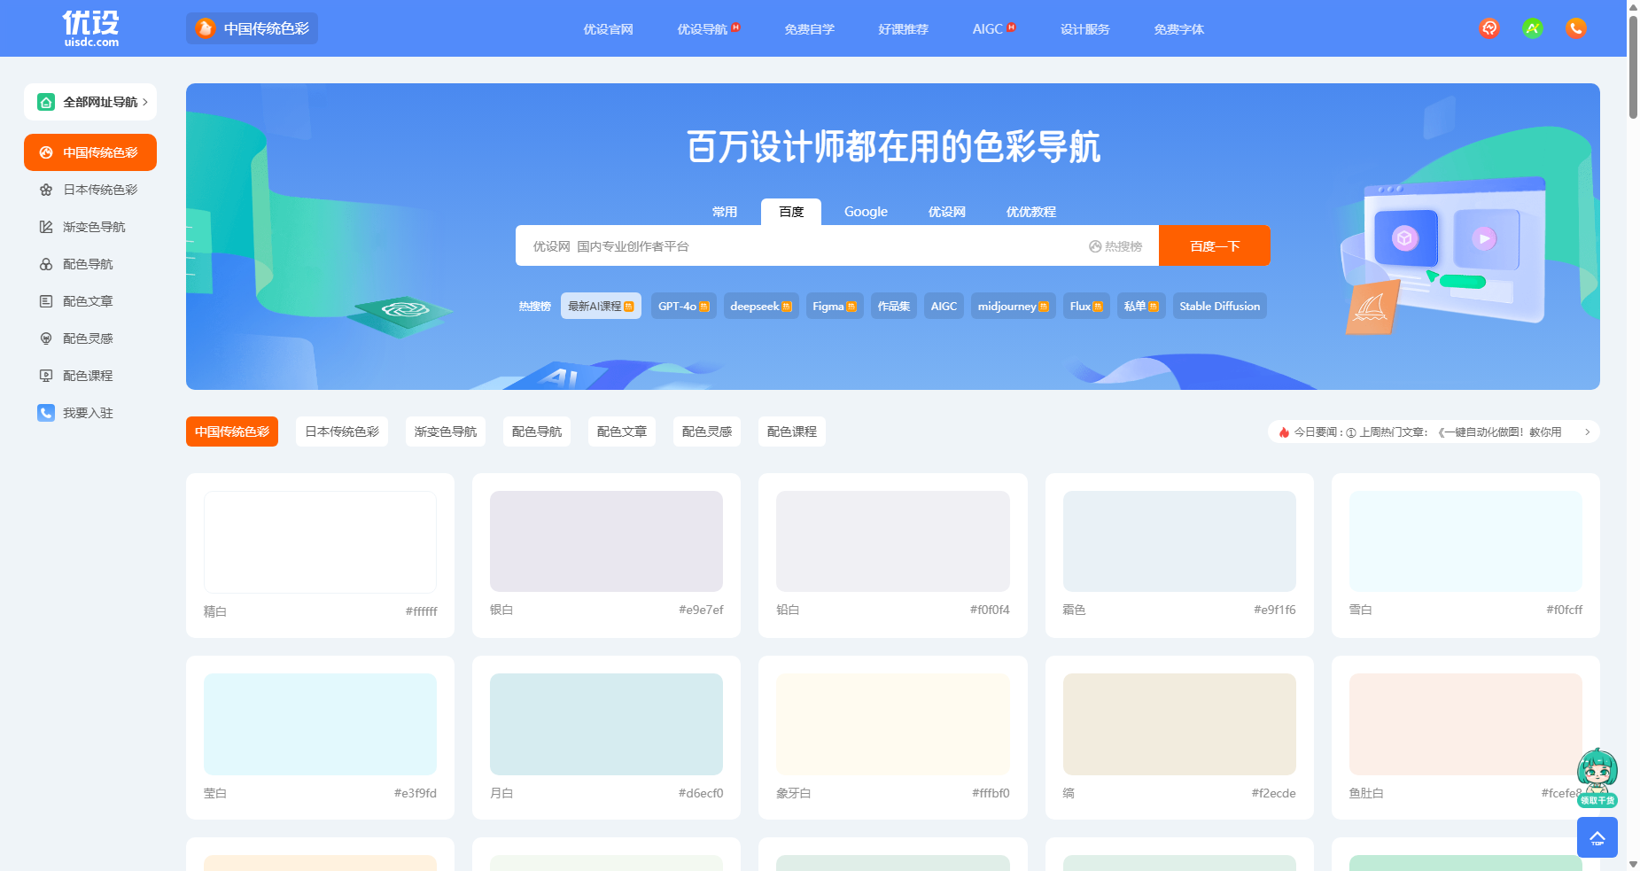Click the blue phone icon for 我要入驻
Viewport: 1640px width, 871px height.
(46, 413)
